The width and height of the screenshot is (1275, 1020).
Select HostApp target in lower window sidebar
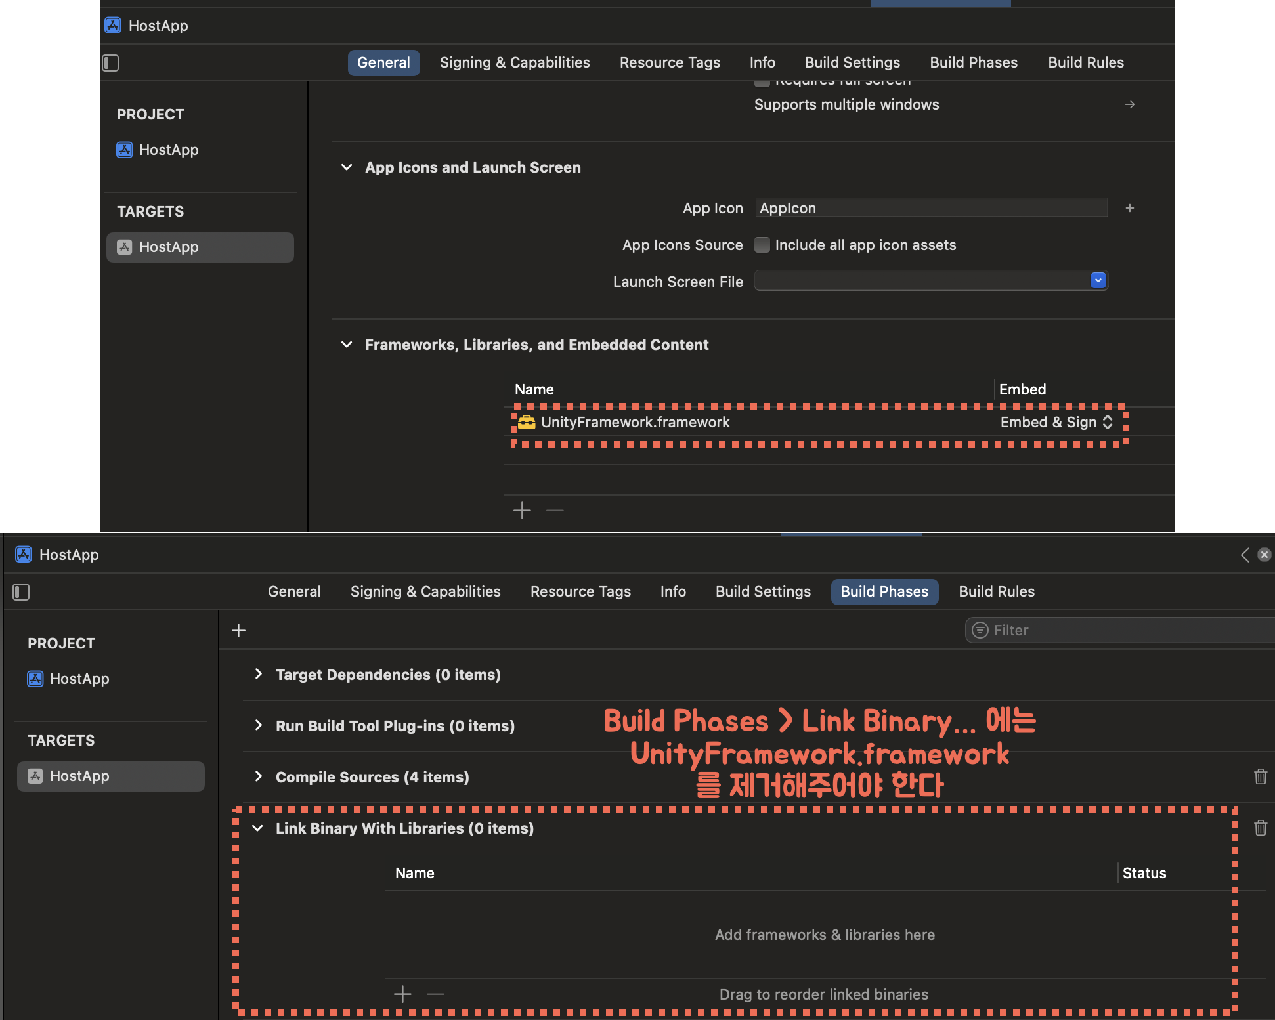pos(111,776)
